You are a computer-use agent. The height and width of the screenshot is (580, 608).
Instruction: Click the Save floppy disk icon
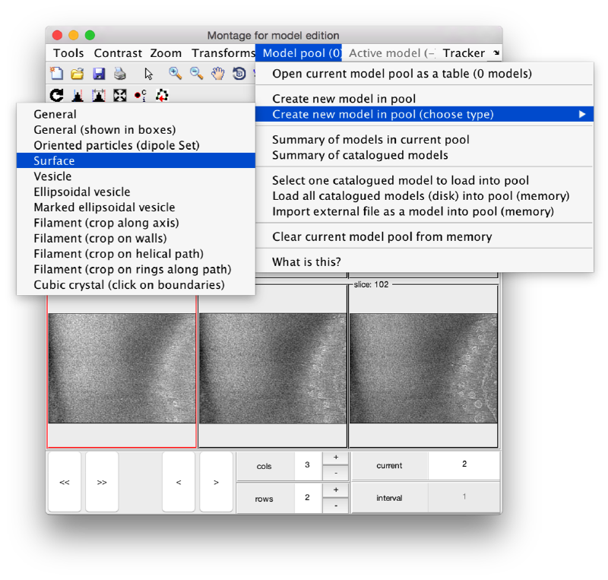99,74
